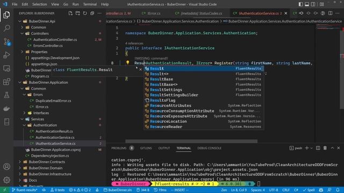This screenshot has height=193, width=344.
Task: Expand the Properties folder
Action: 22,52
